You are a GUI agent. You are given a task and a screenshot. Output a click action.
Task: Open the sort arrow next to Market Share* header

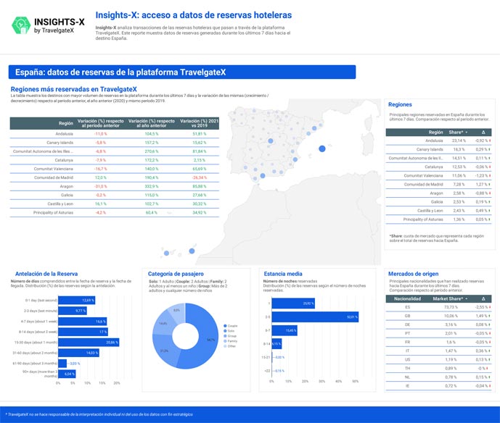467,299
